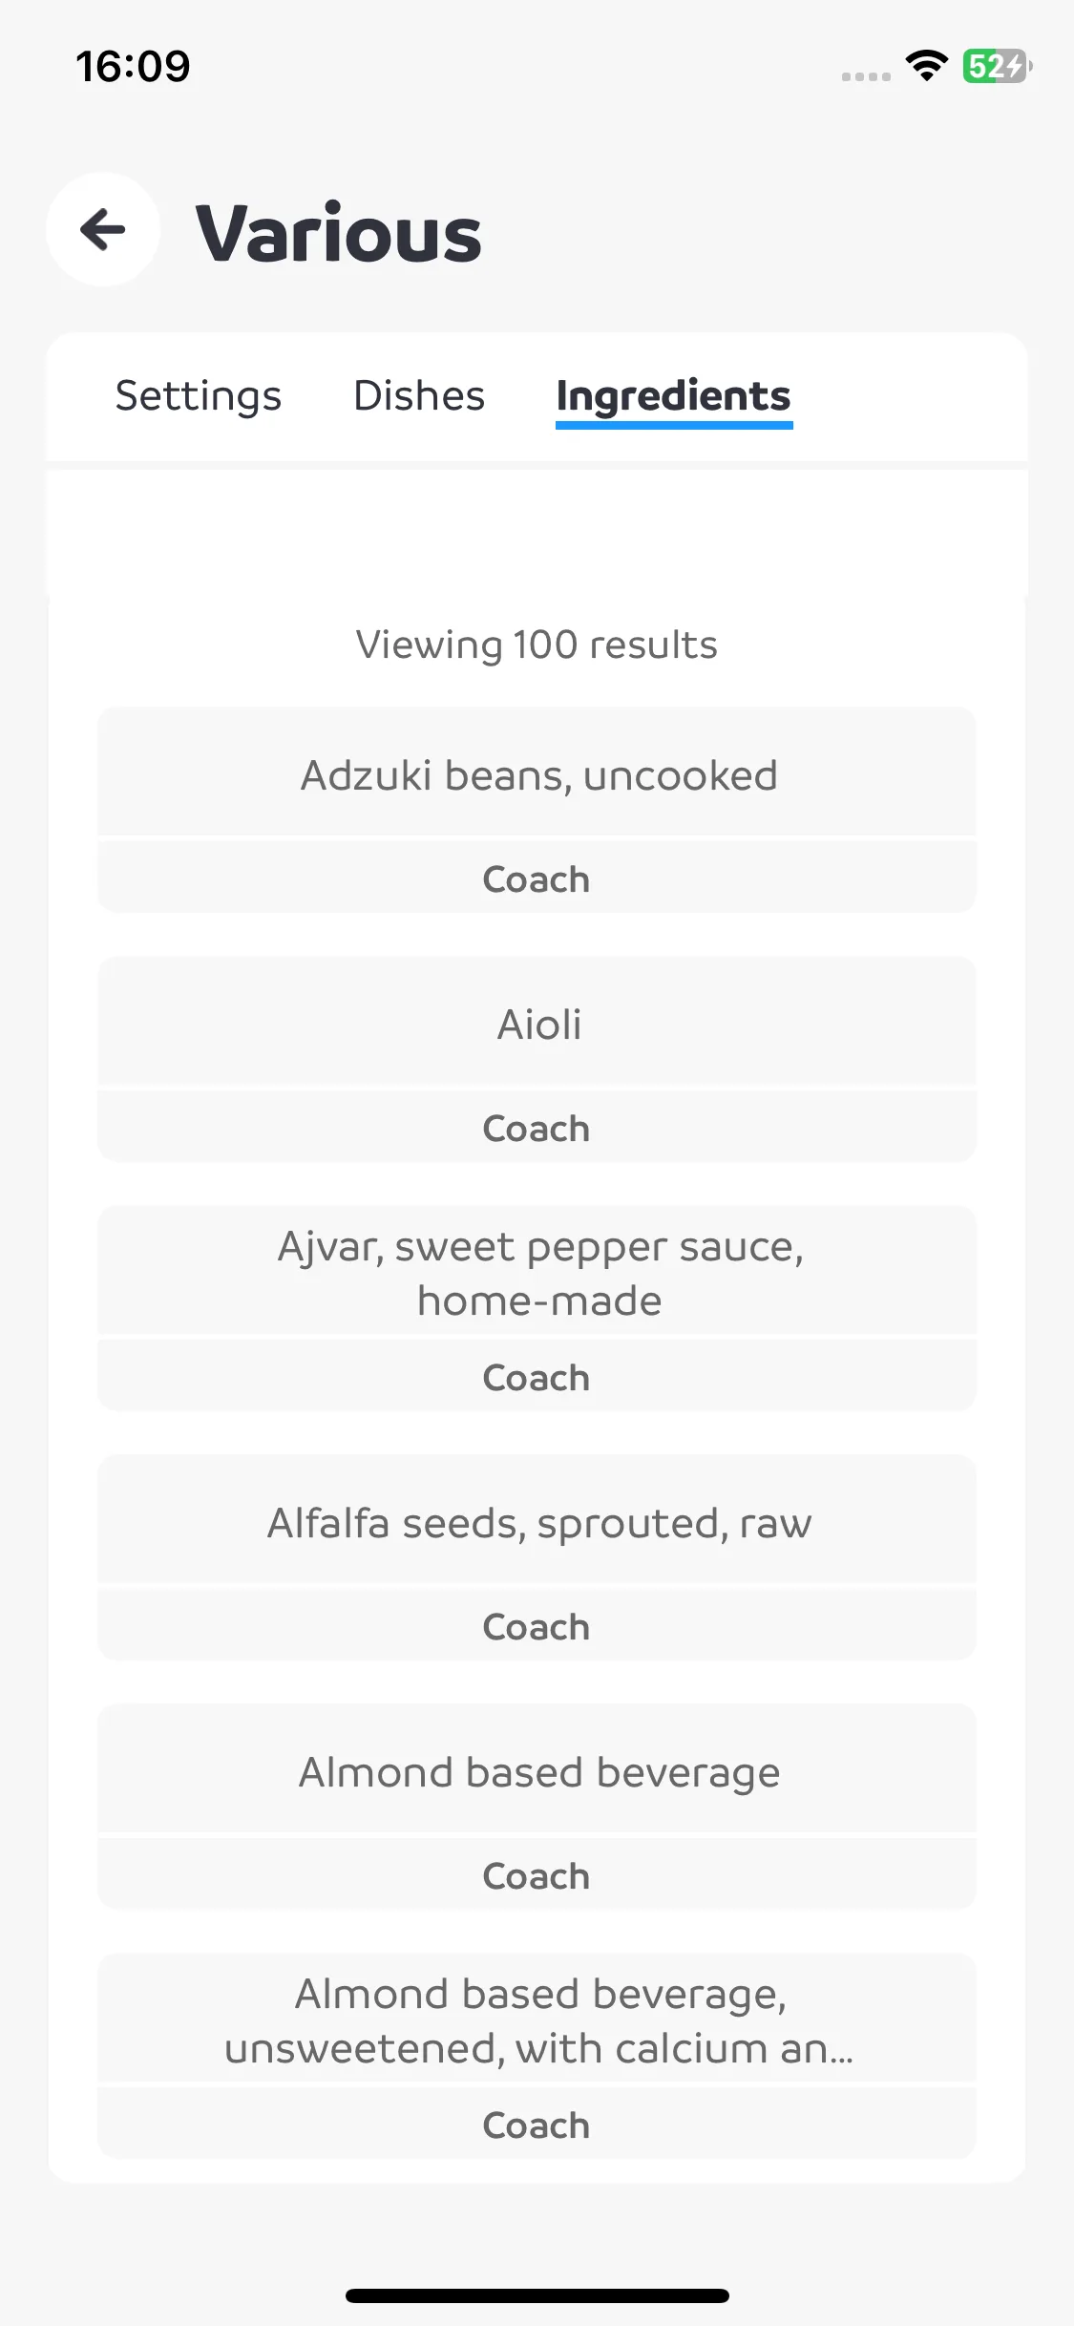The image size is (1074, 2326).
Task: Tap the back arrow icon
Action: [103, 229]
